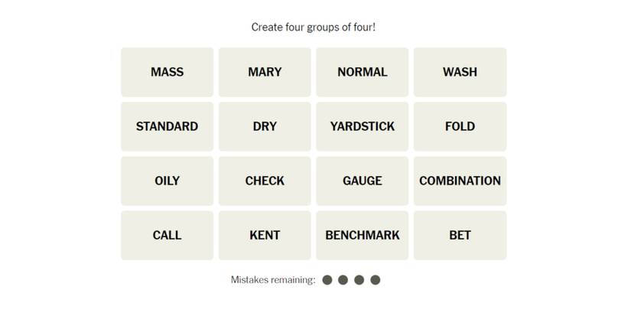Choose the NORMAL word card
This screenshot has width=631, height=316.
tap(363, 72)
